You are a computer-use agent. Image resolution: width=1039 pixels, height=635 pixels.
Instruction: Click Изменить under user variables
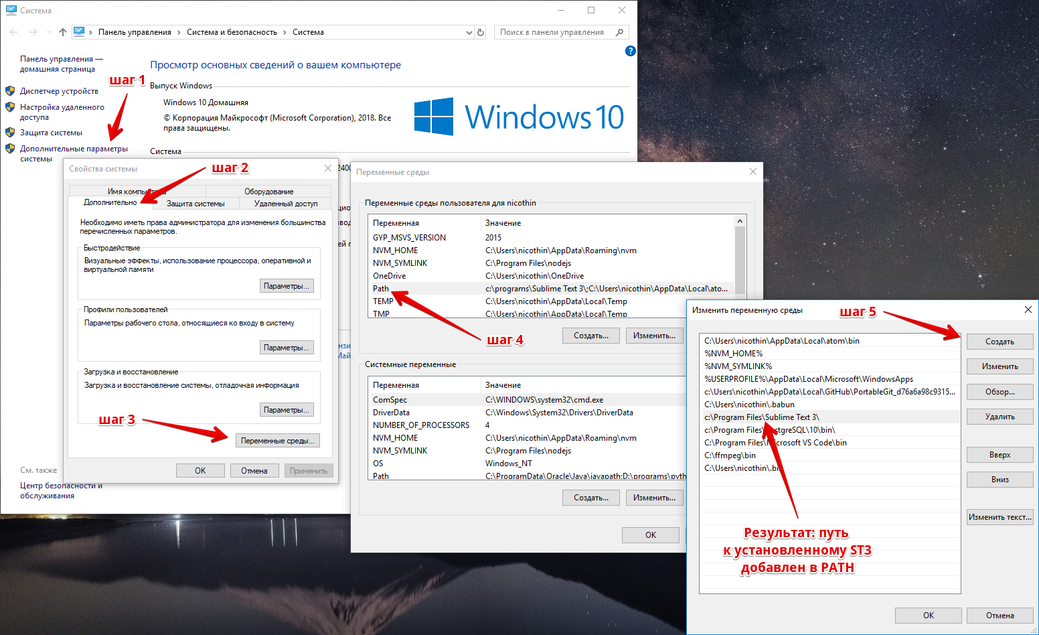click(654, 336)
